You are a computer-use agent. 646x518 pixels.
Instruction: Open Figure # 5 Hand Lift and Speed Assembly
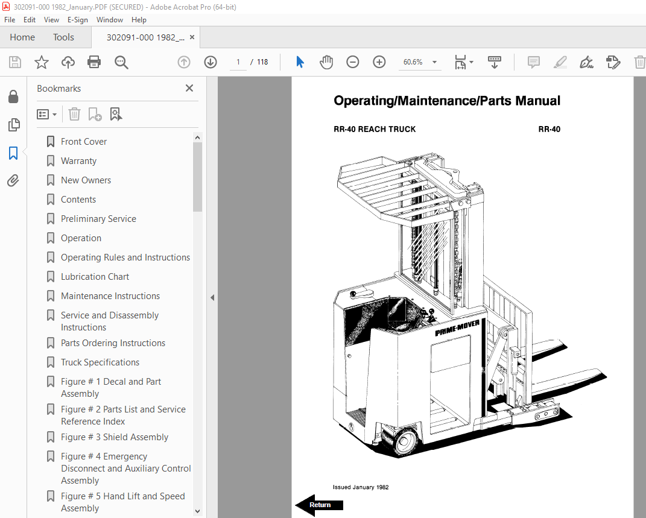click(x=123, y=502)
